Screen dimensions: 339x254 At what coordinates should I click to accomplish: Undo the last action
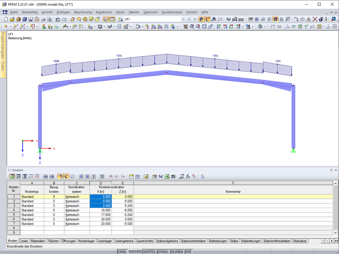pos(58,19)
